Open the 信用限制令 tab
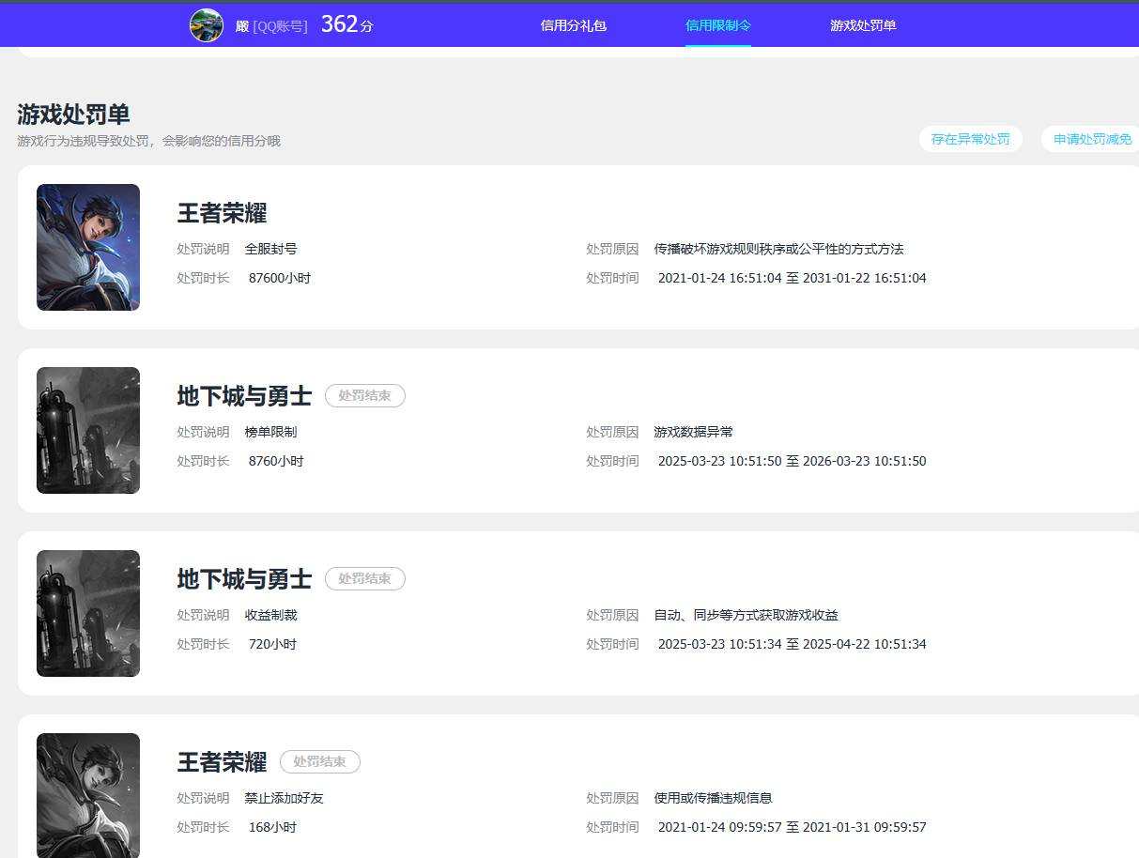Viewport: 1139px width, 858px height. [x=718, y=25]
